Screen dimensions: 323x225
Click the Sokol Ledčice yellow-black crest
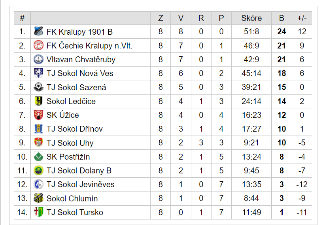[x=38, y=101]
